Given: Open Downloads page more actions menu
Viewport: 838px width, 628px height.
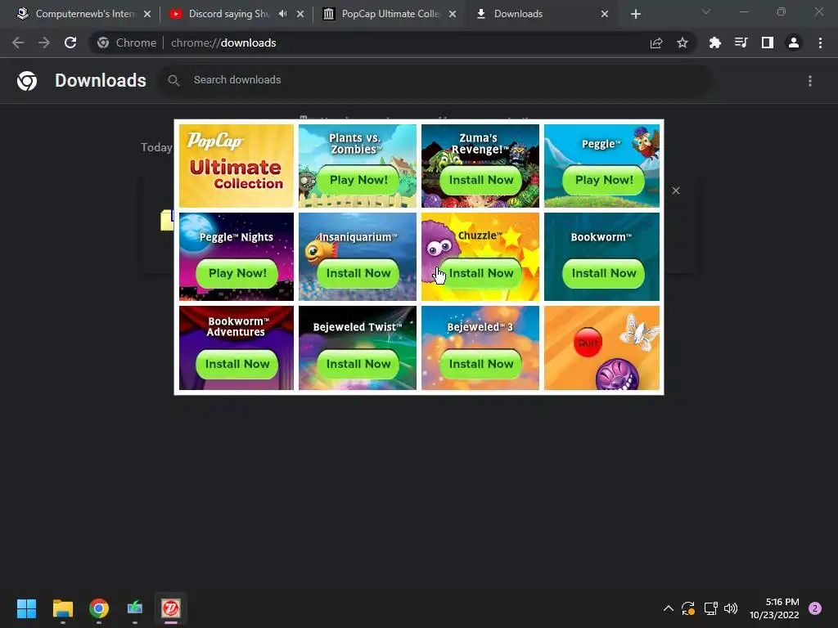Looking at the screenshot, I should 810,81.
